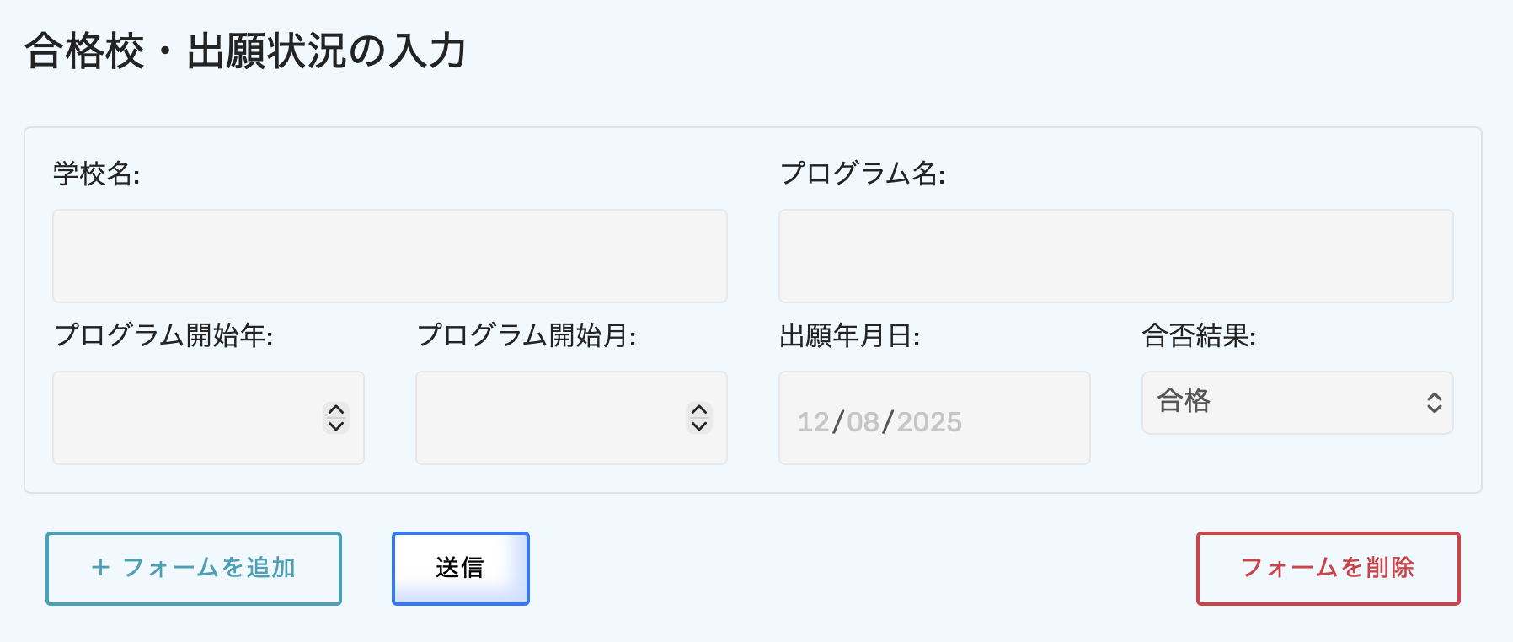Click the 学校名 label text

[x=96, y=174]
